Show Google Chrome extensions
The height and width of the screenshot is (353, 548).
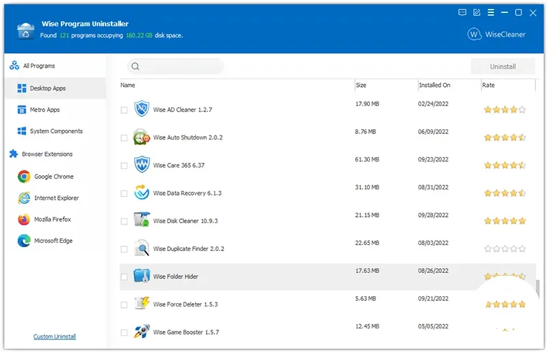(54, 176)
